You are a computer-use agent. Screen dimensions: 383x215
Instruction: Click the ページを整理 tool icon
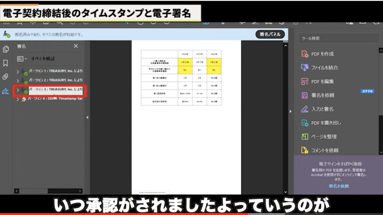(x=304, y=137)
